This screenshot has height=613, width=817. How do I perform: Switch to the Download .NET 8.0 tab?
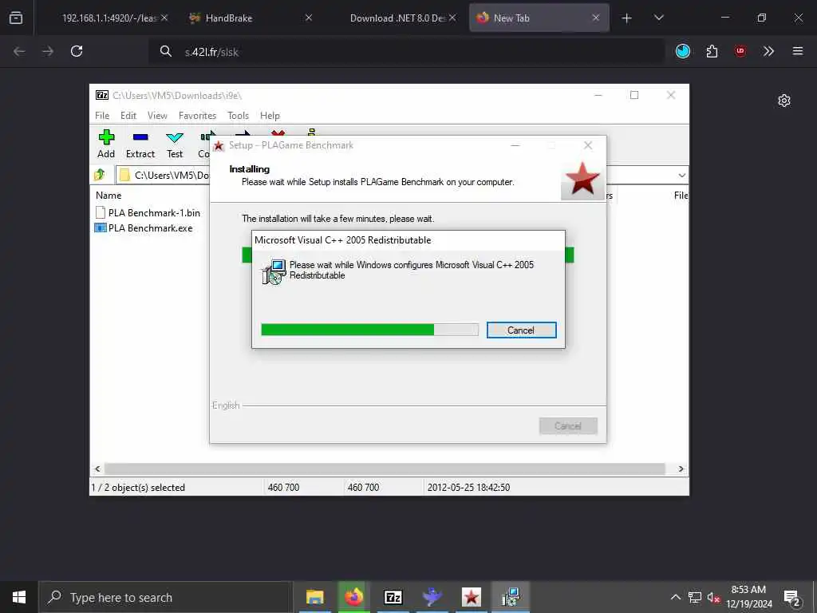point(397,18)
